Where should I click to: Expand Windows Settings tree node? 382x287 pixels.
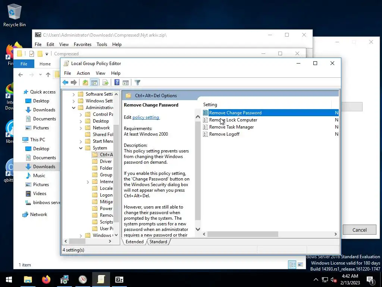73,101
